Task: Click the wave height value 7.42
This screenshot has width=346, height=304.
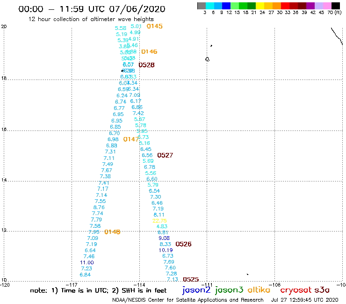Action: pos(138,113)
